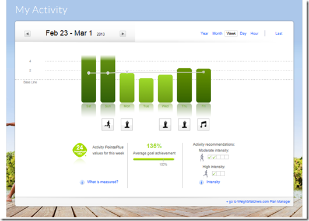Click the high intensity running figure icon
The height and width of the screenshot is (221, 309).
pos(206,174)
